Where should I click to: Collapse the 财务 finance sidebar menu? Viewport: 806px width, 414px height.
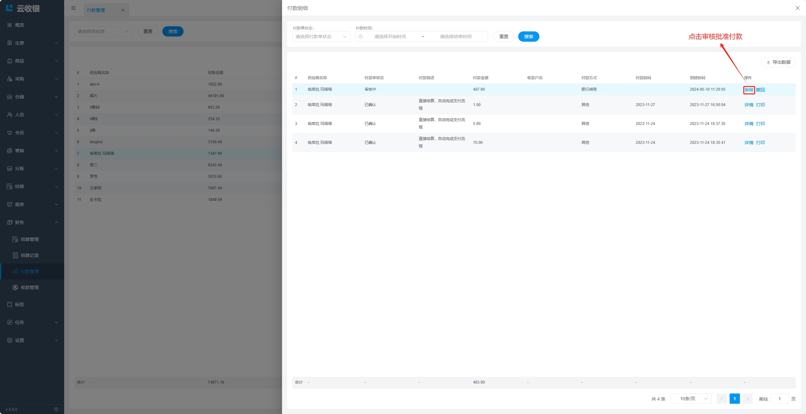(32, 222)
